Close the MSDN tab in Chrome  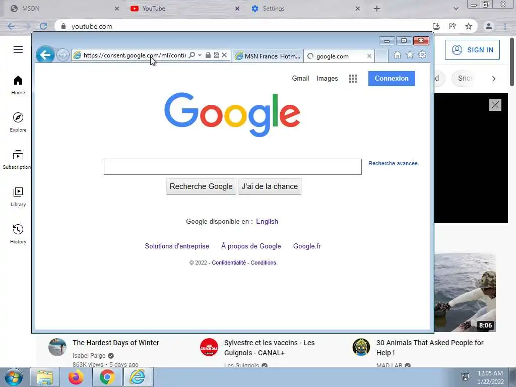pos(117,9)
